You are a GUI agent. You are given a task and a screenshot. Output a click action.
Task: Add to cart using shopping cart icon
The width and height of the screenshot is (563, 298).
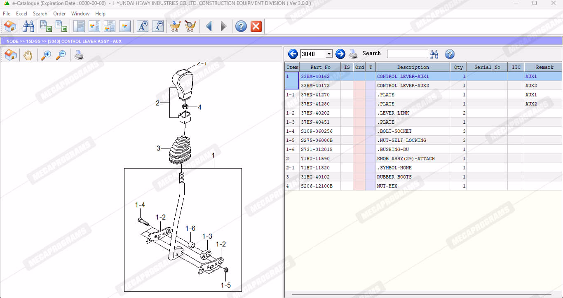(x=175, y=27)
